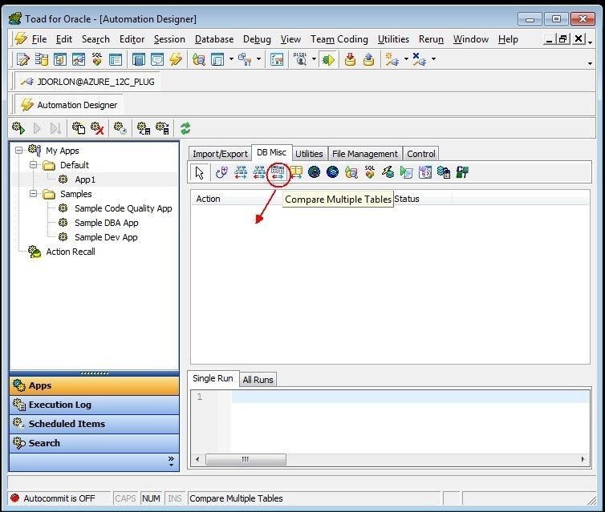Click the clock-and-window action icon in DB Misc
605x512 pixels.
(424, 172)
